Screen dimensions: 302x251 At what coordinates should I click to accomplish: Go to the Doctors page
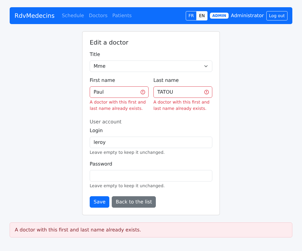98,16
